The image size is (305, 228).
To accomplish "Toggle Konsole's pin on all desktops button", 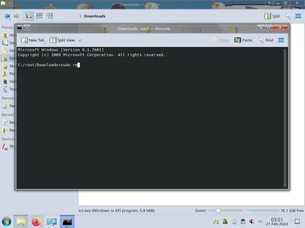I will pos(27,27).
